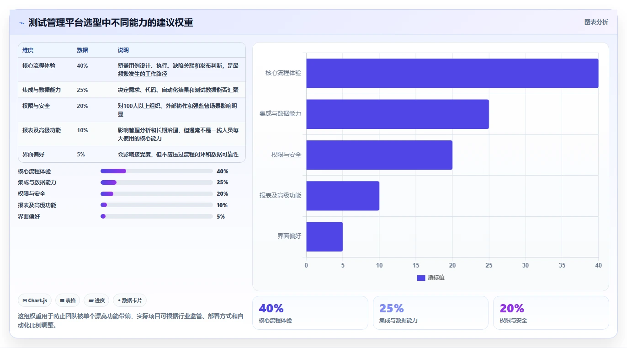627x348 pixels.
Task: Click the 报表及高级功能 progress bar
Action: pos(157,205)
